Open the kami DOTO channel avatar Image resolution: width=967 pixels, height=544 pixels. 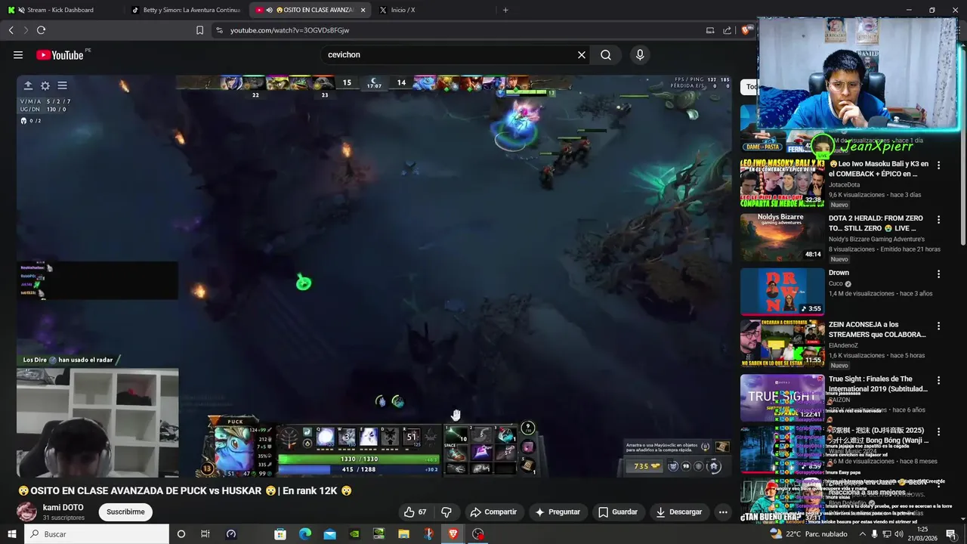coord(27,512)
